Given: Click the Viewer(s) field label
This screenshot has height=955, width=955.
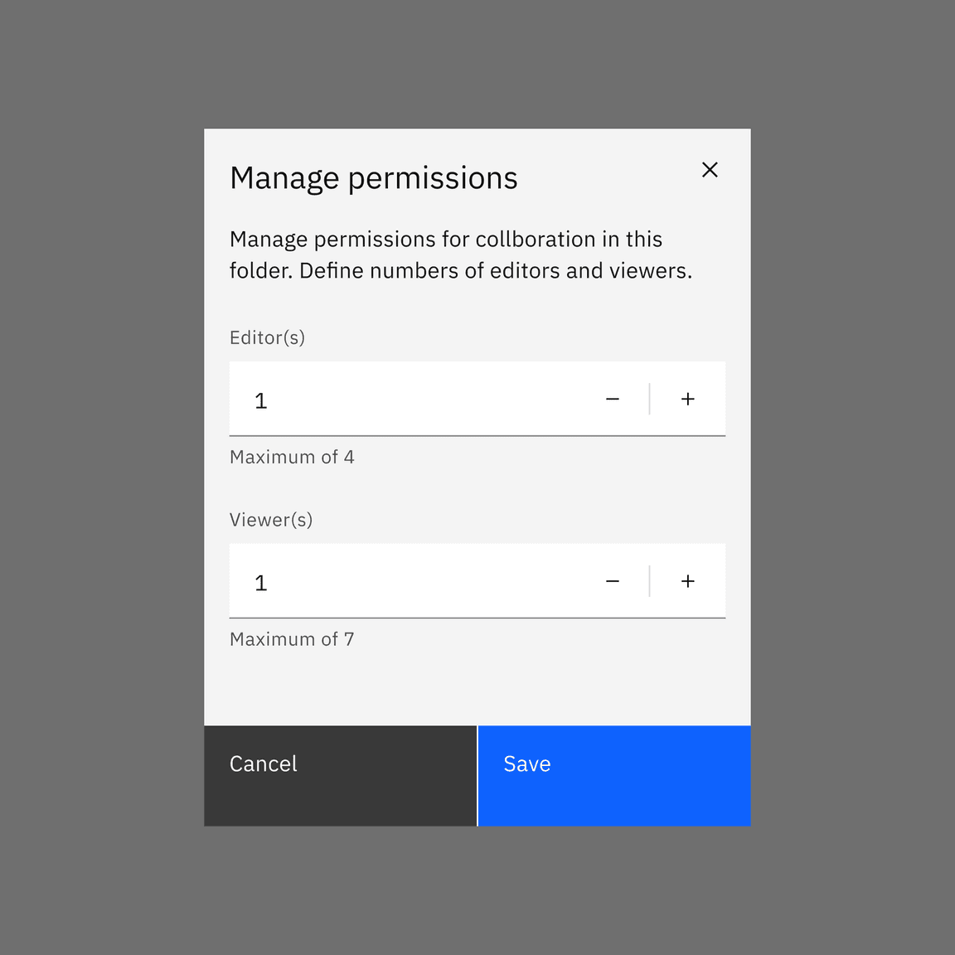Looking at the screenshot, I should pyautogui.click(x=271, y=520).
